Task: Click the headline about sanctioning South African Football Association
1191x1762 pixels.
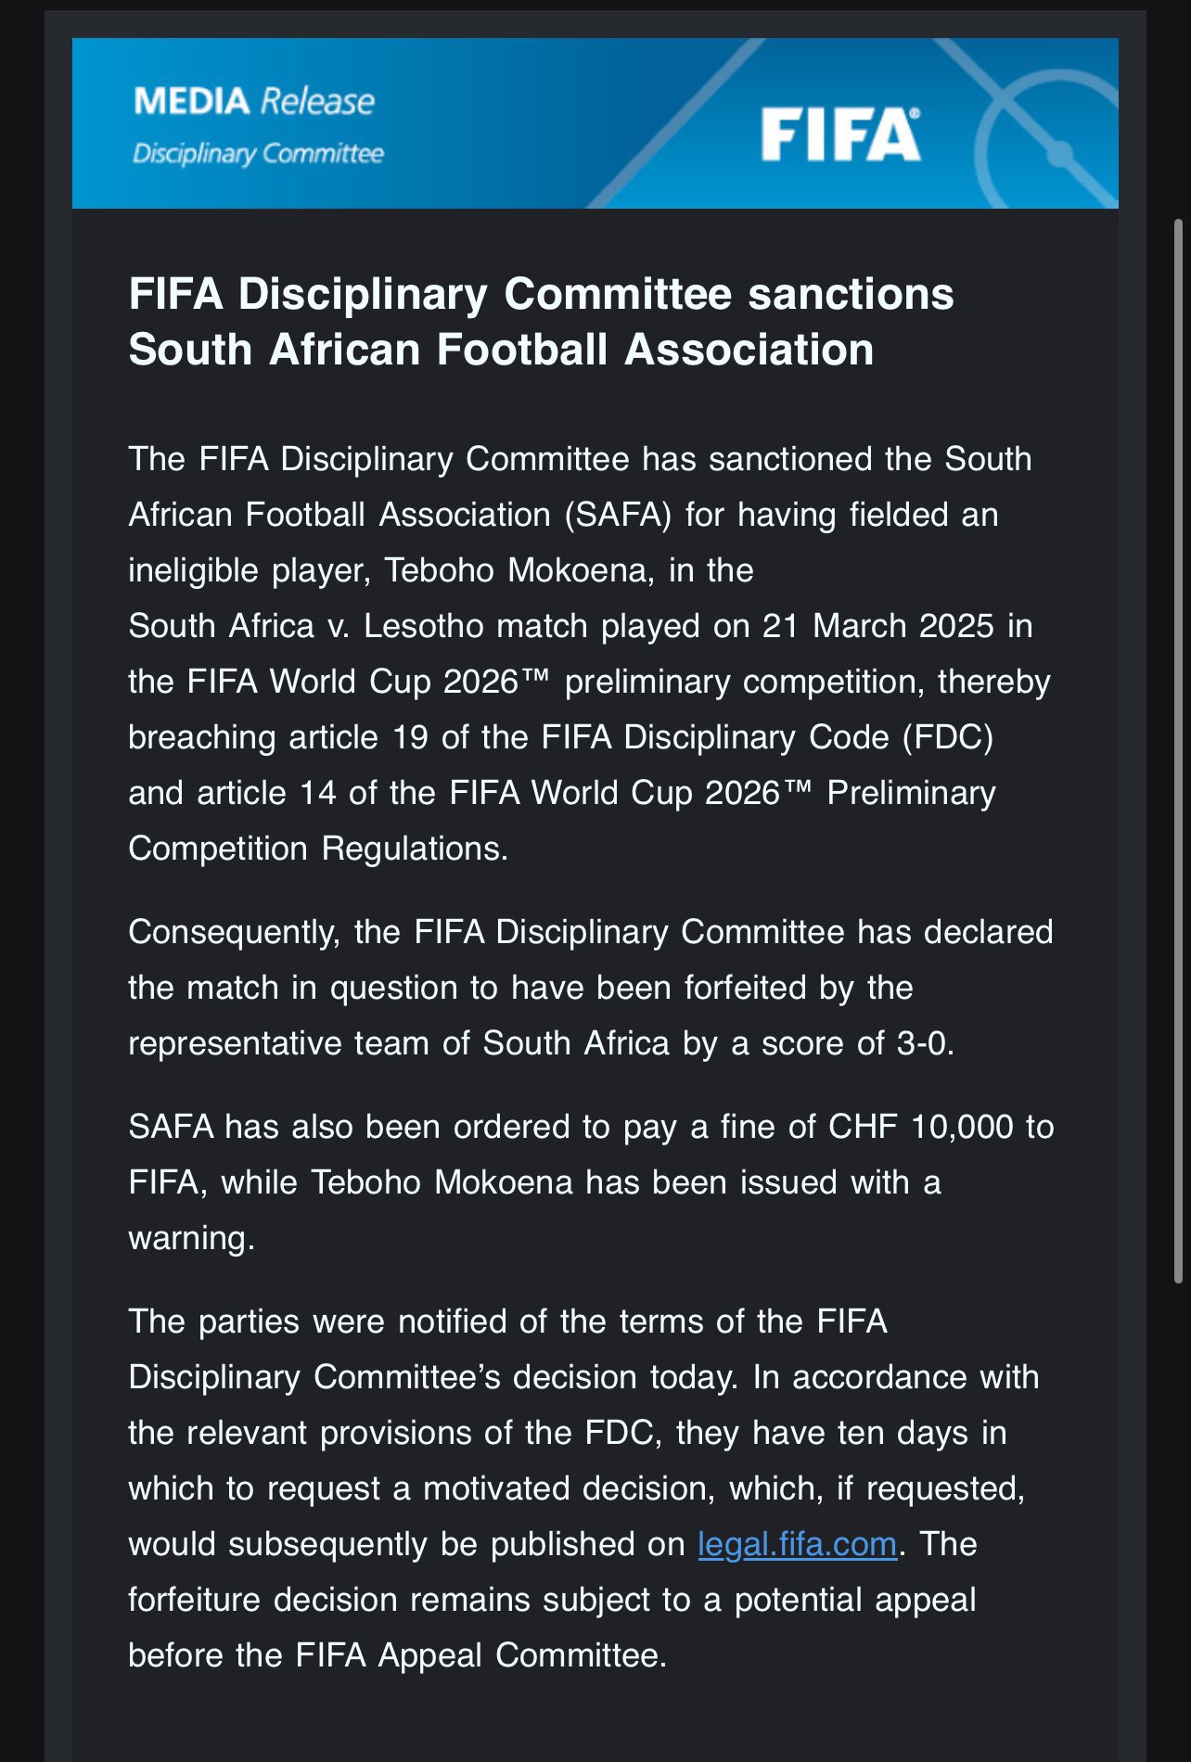Action: pos(541,322)
